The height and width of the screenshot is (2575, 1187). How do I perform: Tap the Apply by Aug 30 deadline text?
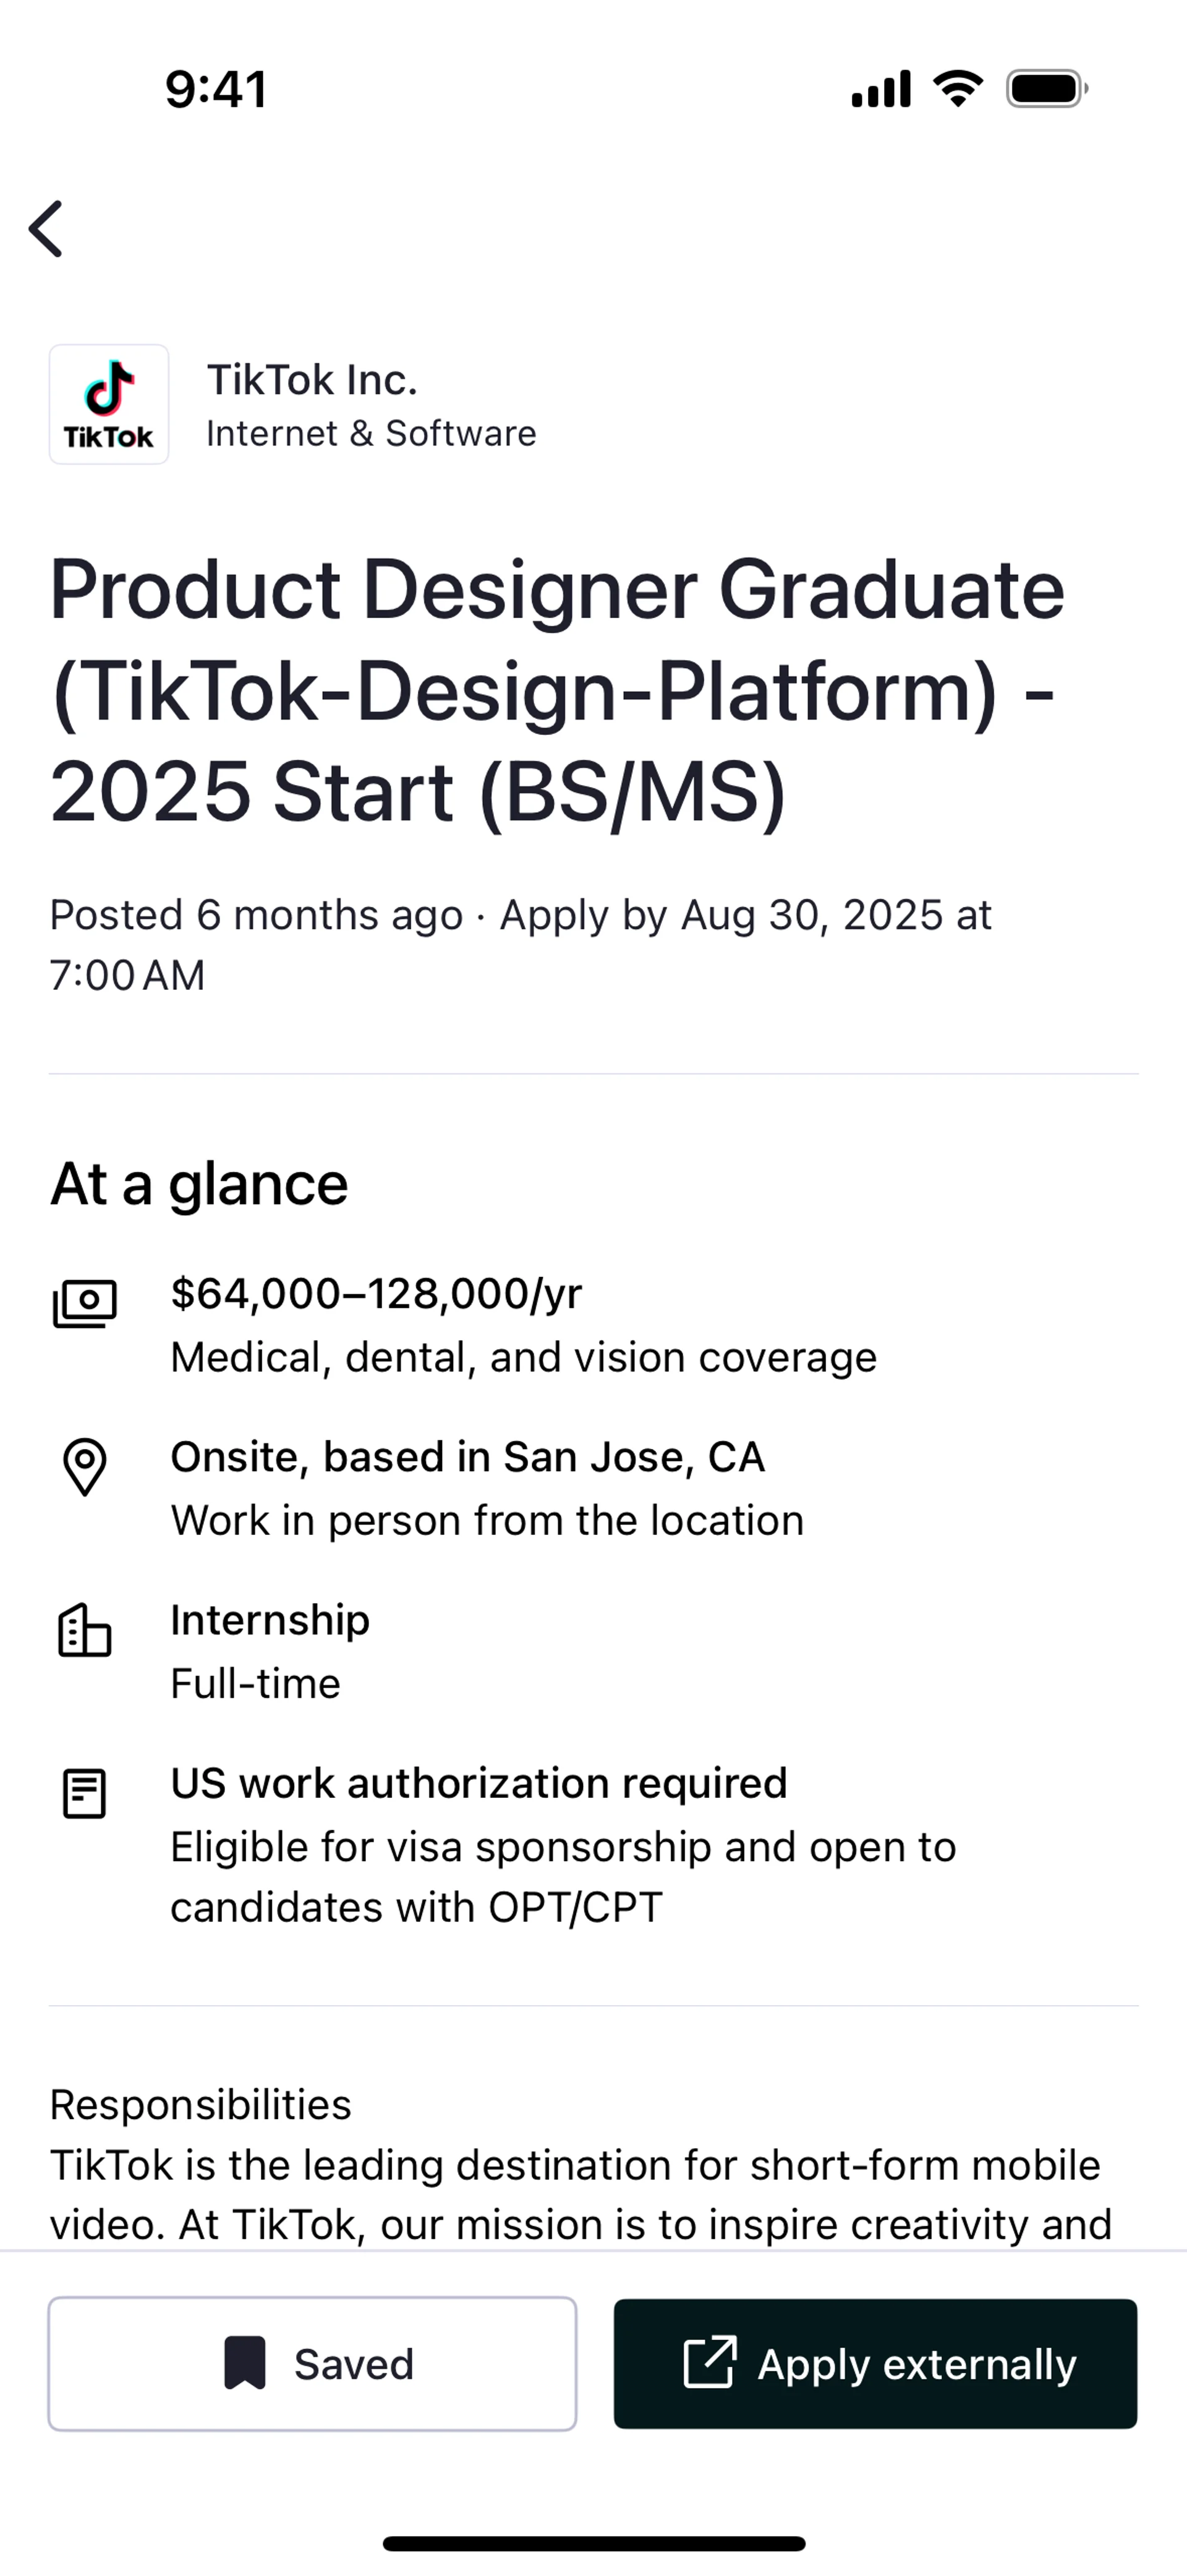[x=746, y=916]
